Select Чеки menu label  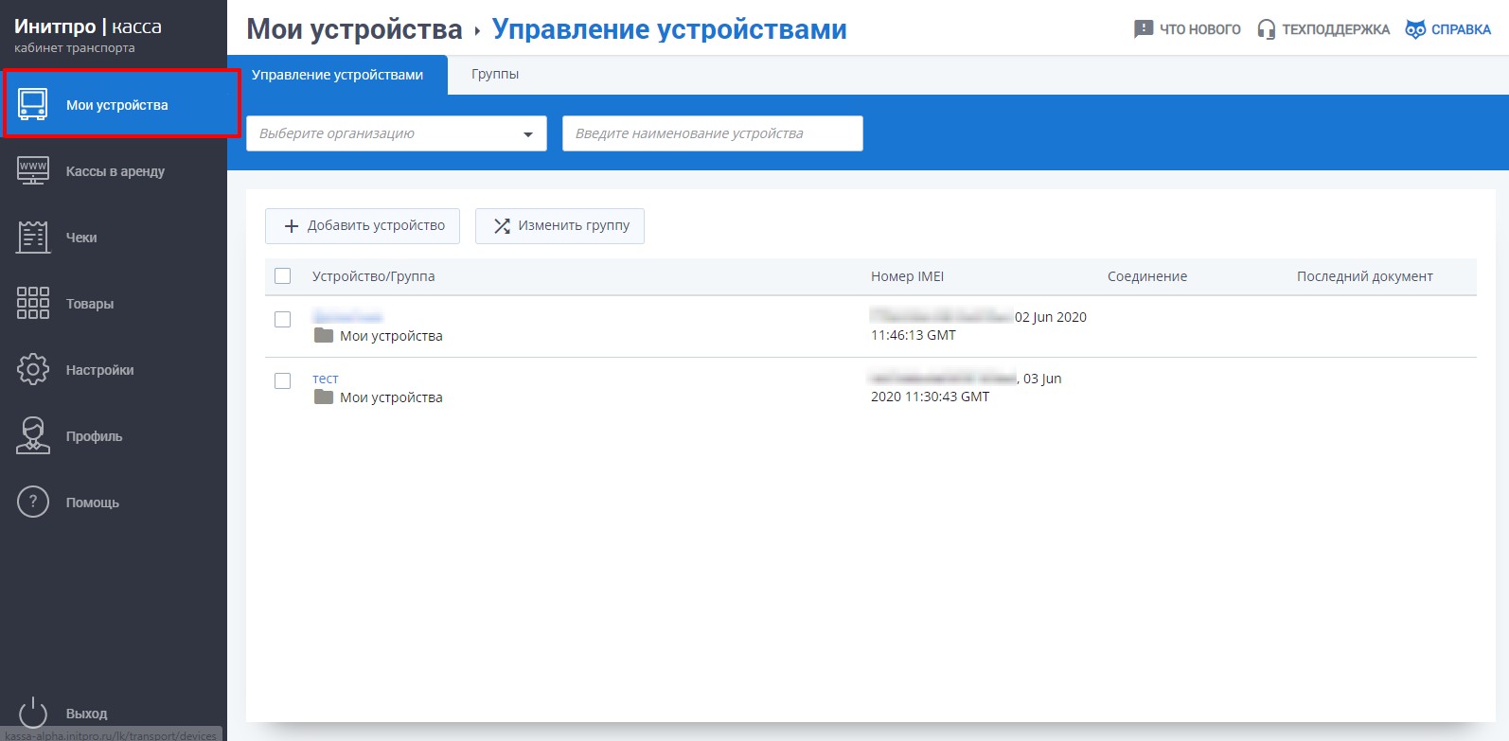point(81,238)
